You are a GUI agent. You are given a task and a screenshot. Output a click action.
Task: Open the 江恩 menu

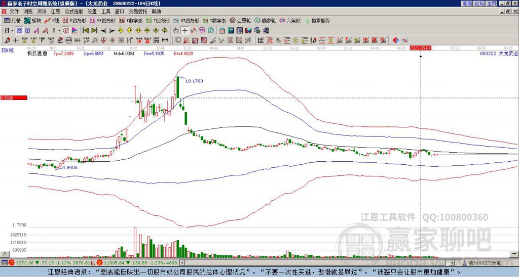[56, 12]
